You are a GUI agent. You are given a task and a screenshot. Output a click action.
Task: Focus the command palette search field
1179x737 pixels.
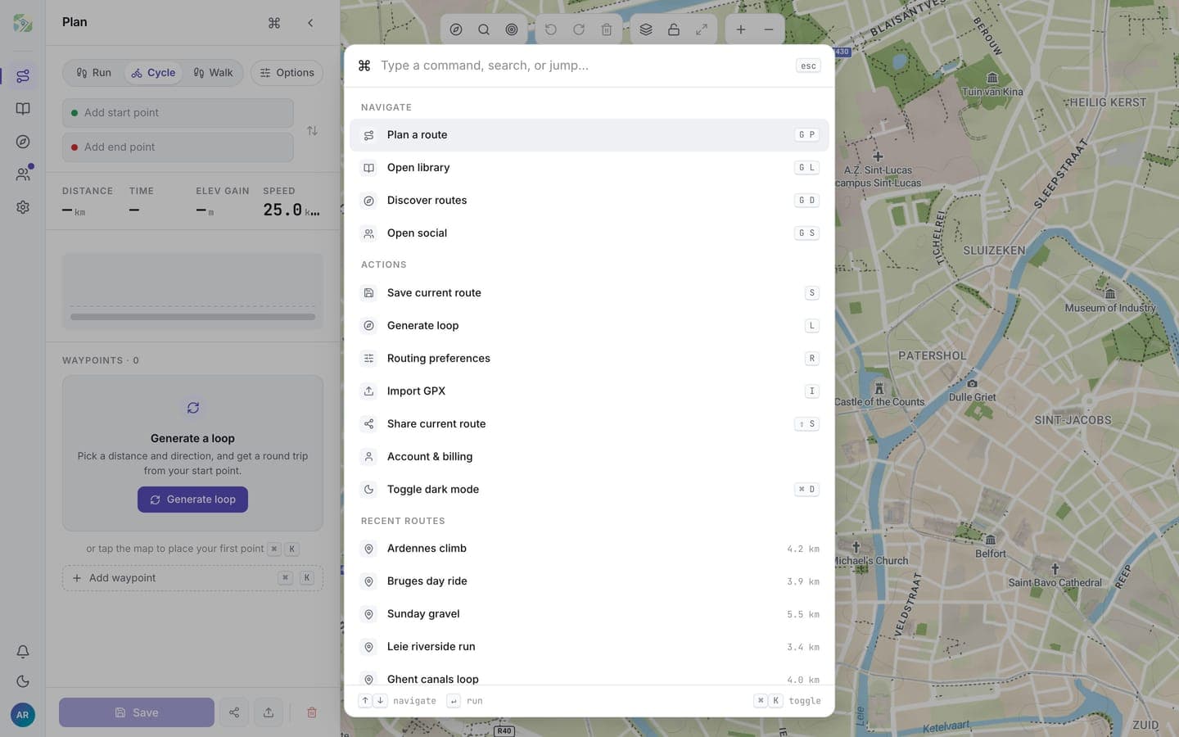pos(583,66)
